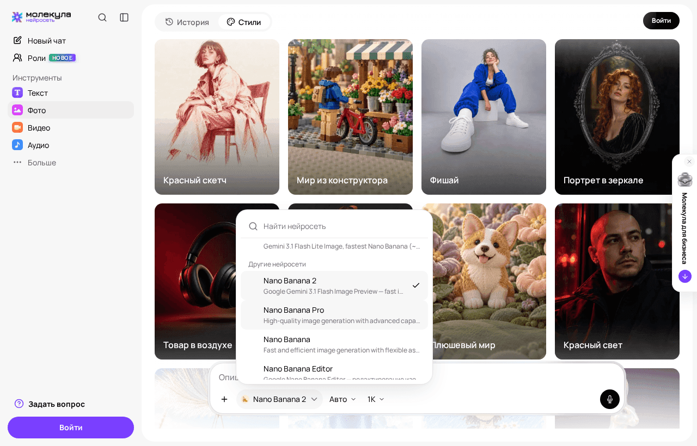This screenshot has width=697, height=446.
Task: Open the Авто aspect ratio dropdown
Action: click(x=343, y=399)
